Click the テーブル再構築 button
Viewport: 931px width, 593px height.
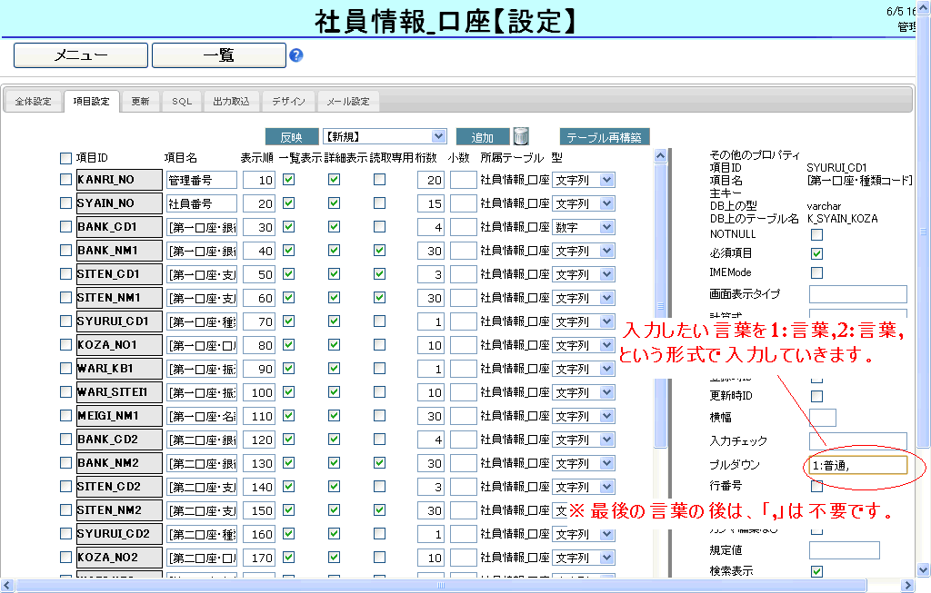pyautogui.click(x=605, y=137)
